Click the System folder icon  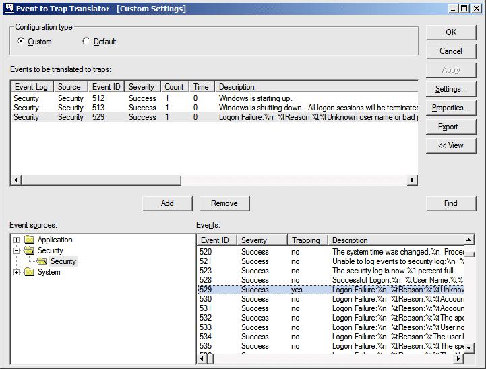pyautogui.click(x=29, y=272)
